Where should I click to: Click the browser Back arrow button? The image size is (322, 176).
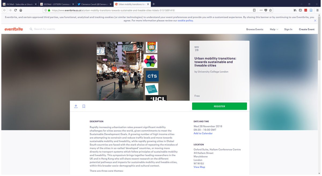point(5,10)
